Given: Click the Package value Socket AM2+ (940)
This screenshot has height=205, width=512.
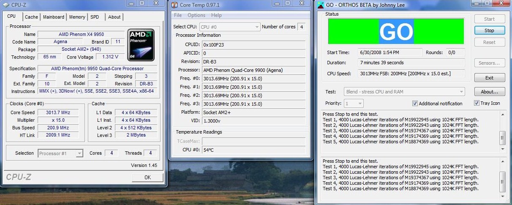Looking at the screenshot, I should coord(81,49).
